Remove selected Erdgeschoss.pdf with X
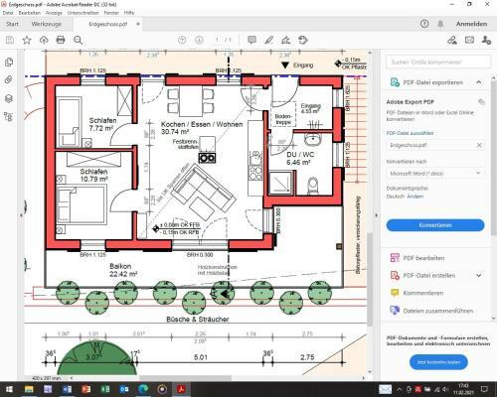497x397 pixels. click(x=479, y=145)
